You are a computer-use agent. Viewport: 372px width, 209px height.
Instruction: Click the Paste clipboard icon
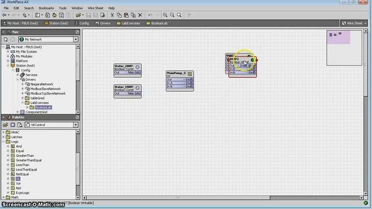pyautogui.click(x=126, y=15)
